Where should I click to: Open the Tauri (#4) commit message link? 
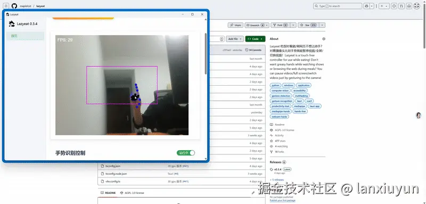click(x=173, y=174)
